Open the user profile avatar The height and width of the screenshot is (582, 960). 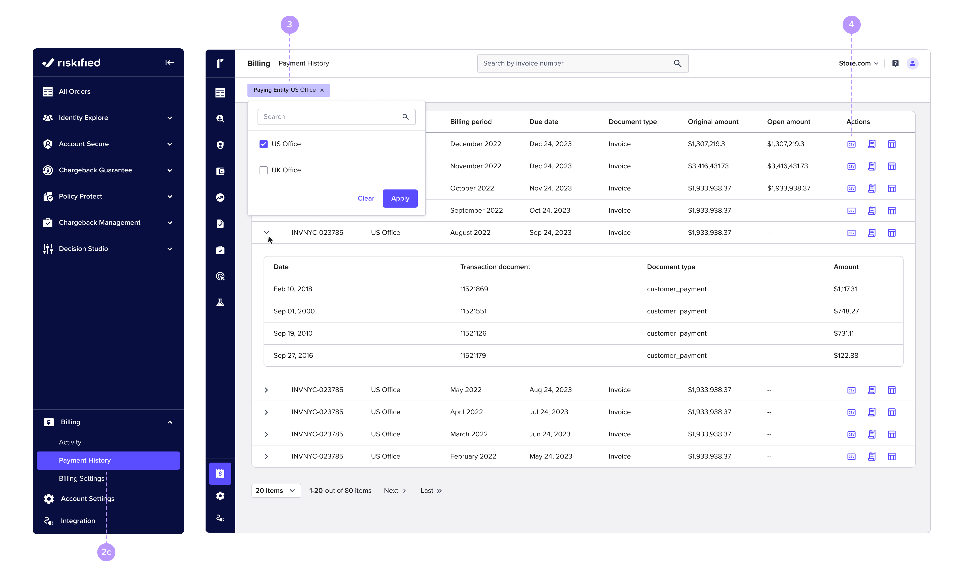pos(912,63)
